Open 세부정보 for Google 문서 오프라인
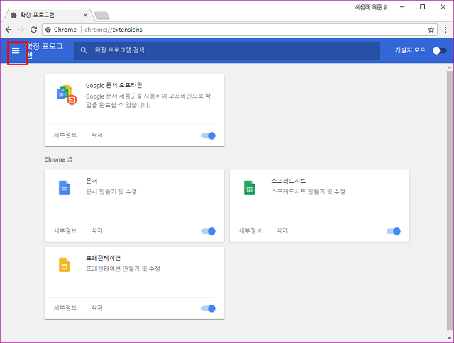The height and width of the screenshot is (343, 454). pyautogui.click(x=65, y=135)
